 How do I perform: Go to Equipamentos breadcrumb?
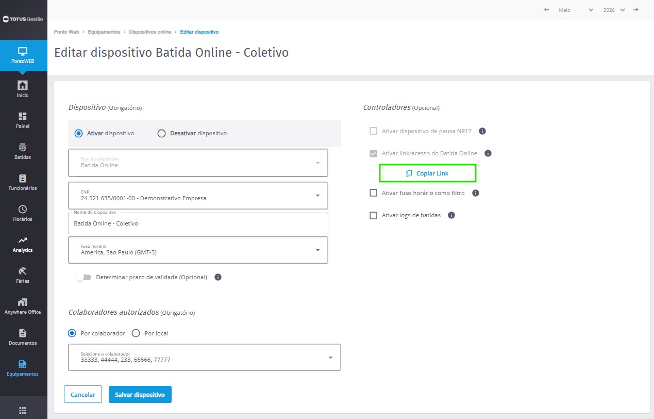104,32
